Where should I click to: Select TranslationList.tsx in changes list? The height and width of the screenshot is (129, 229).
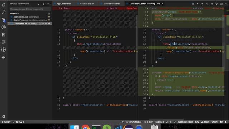pos(30,23)
